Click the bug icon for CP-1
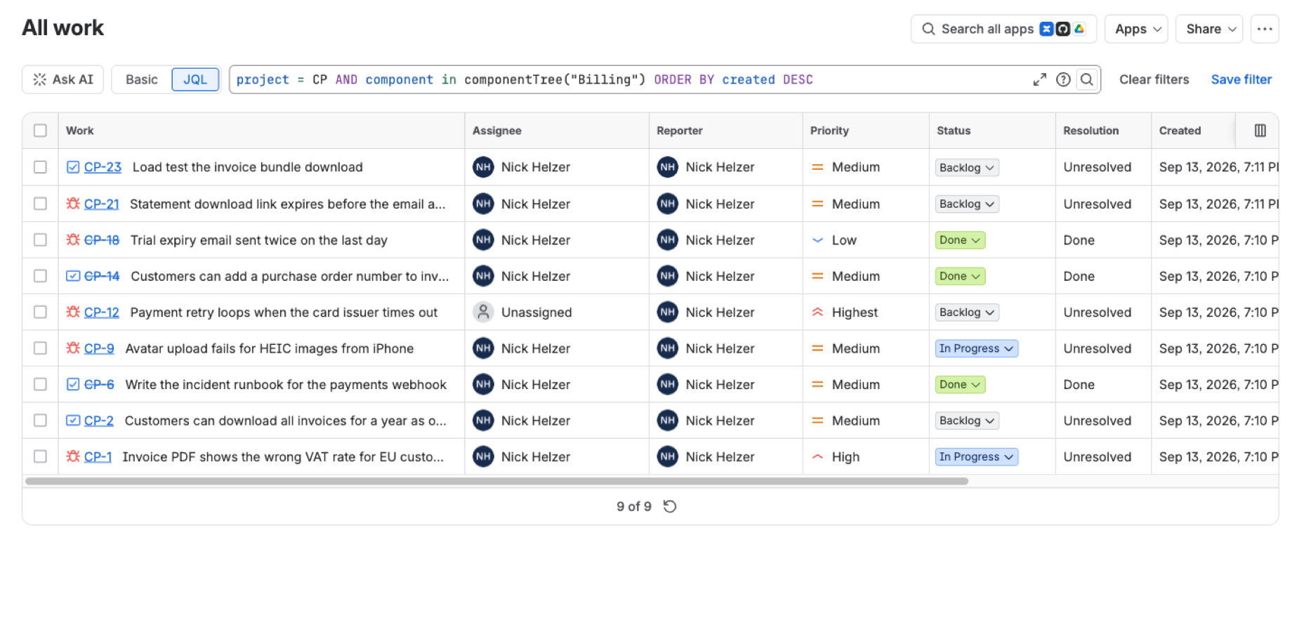The image size is (1292, 632). pos(73,456)
